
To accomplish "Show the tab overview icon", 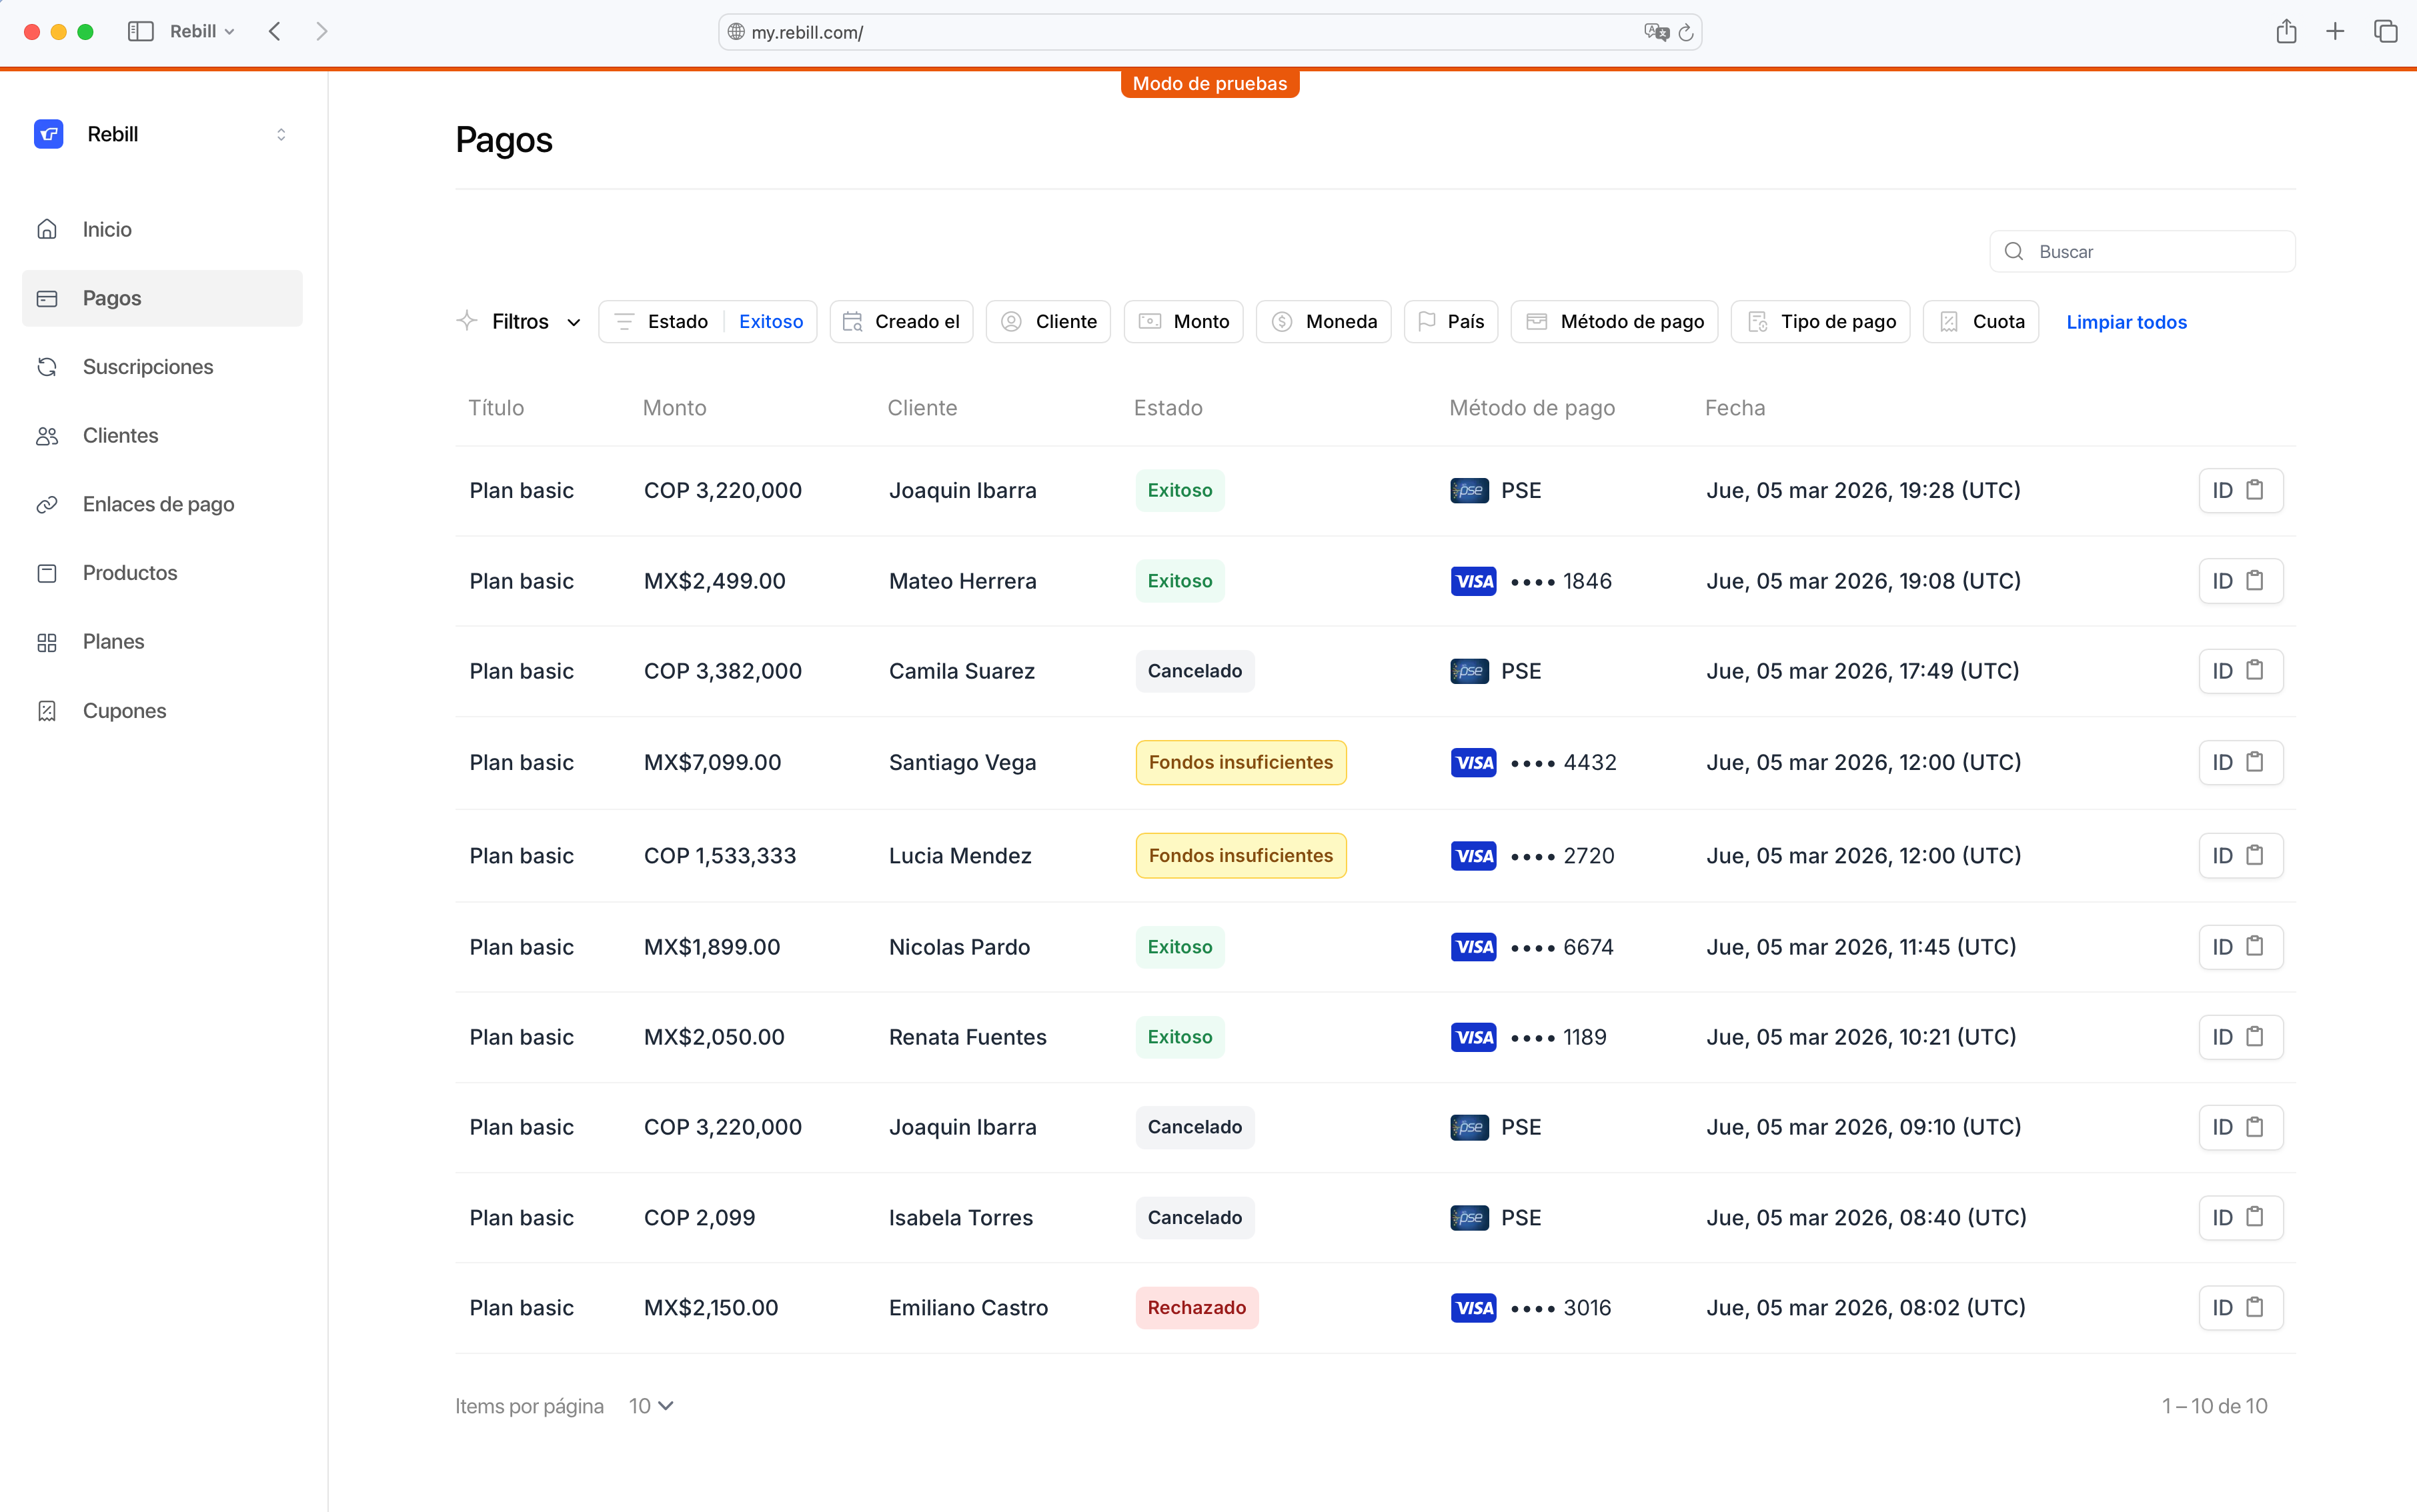I will [x=2385, y=32].
